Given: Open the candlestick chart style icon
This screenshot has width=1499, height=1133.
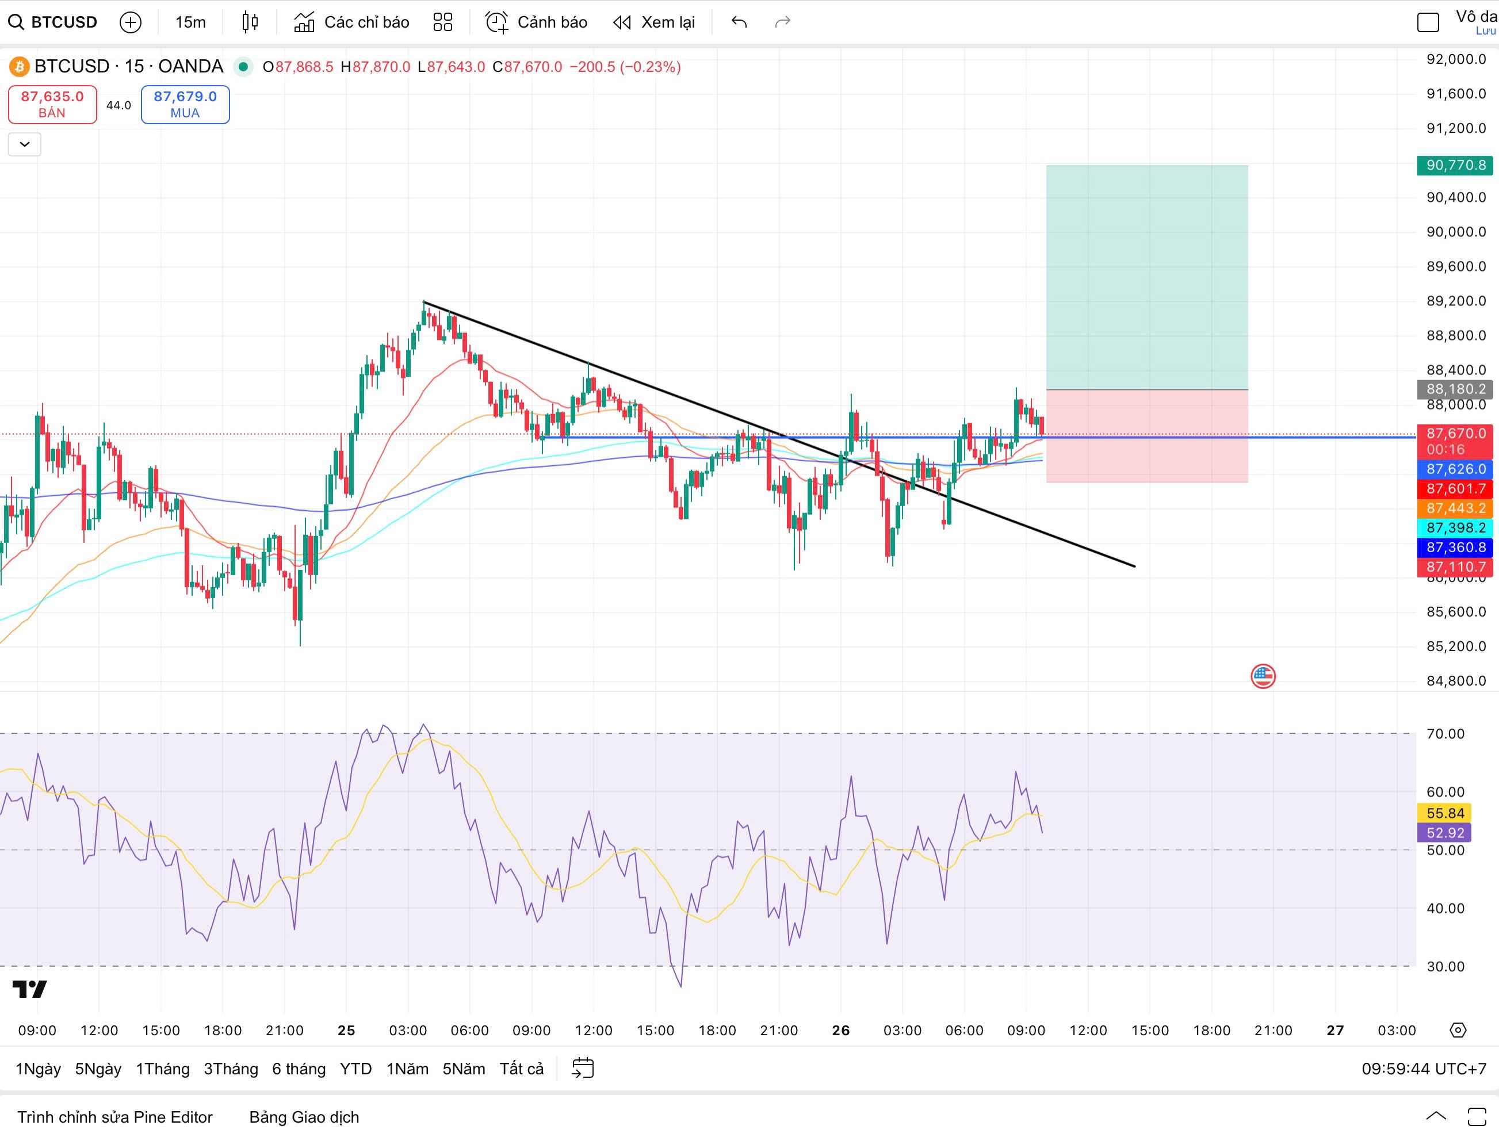Looking at the screenshot, I should pyautogui.click(x=250, y=22).
